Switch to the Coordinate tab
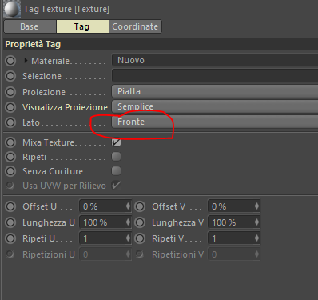318x300 pixels. [135, 26]
